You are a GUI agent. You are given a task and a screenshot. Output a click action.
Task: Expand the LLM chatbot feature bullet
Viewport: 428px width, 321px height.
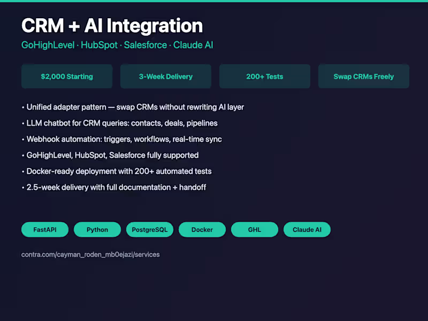(x=122, y=123)
